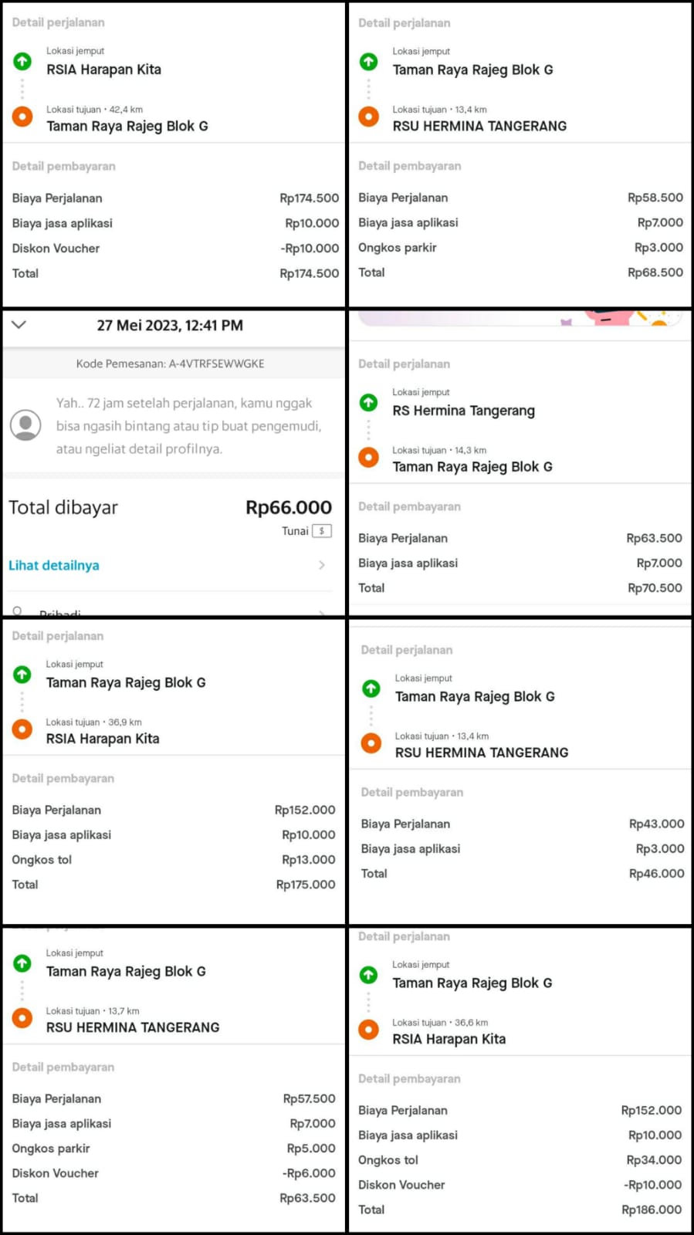
Task: Click the cash icon next to Tunai
Action: 322,531
